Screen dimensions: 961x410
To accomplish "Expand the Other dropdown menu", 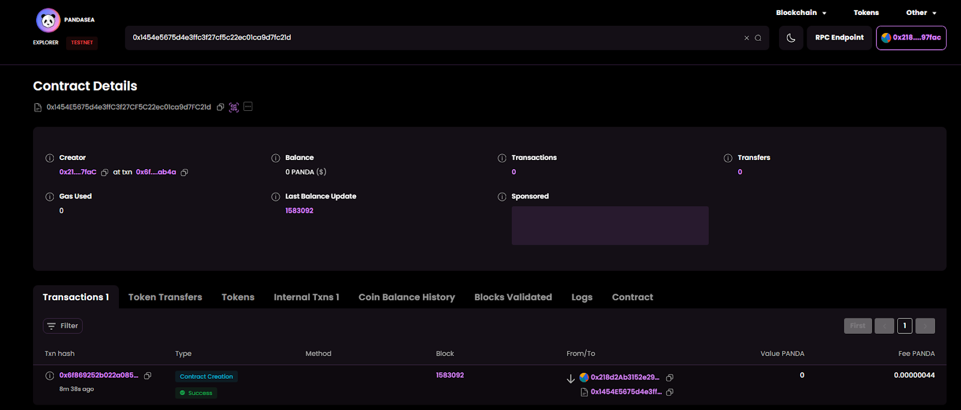I will pyautogui.click(x=921, y=13).
